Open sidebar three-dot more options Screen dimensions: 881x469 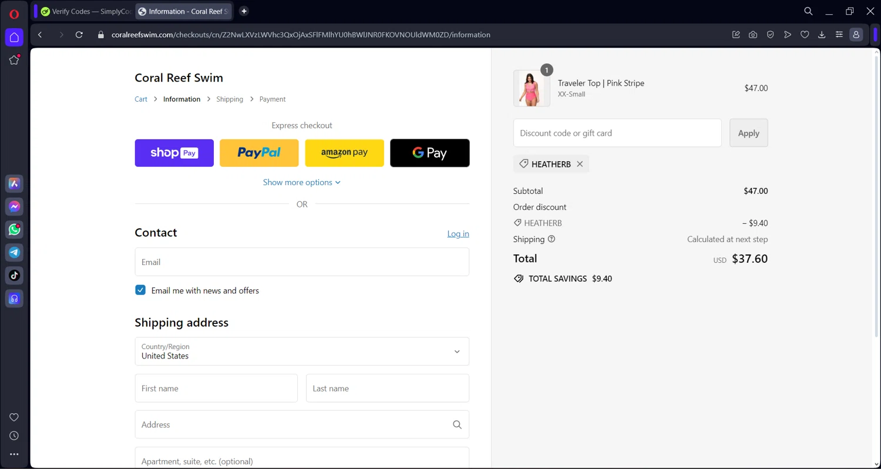tap(14, 454)
